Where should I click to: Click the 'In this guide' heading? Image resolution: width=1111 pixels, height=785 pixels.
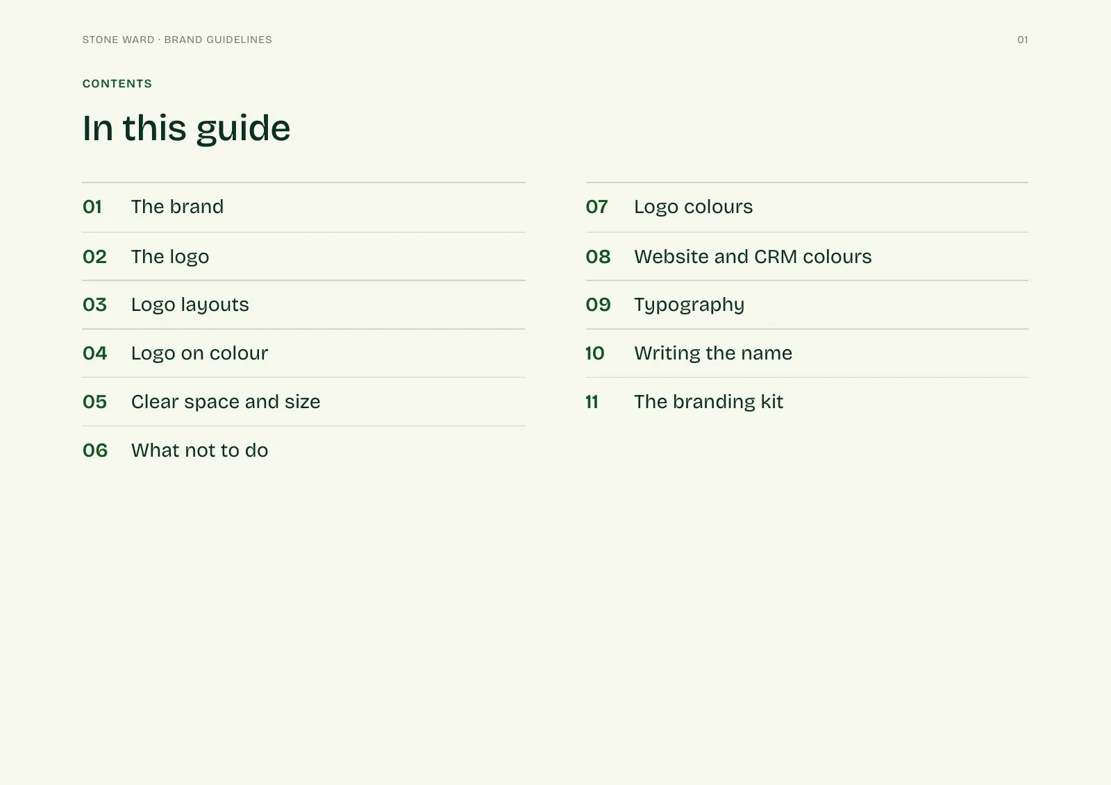[186, 128]
